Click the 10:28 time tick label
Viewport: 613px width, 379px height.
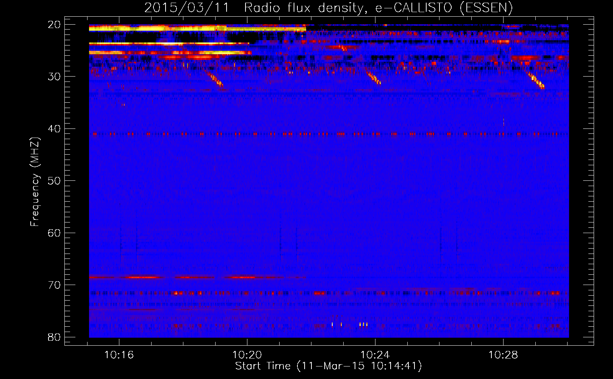coord(503,355)
